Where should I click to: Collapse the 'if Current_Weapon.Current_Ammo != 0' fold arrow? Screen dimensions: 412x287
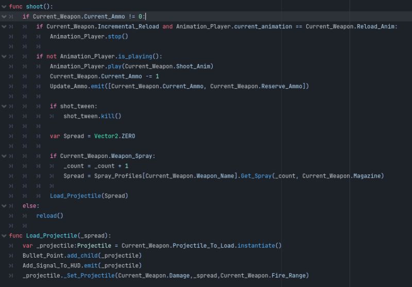pyautogui.click(x=4, y=17)
